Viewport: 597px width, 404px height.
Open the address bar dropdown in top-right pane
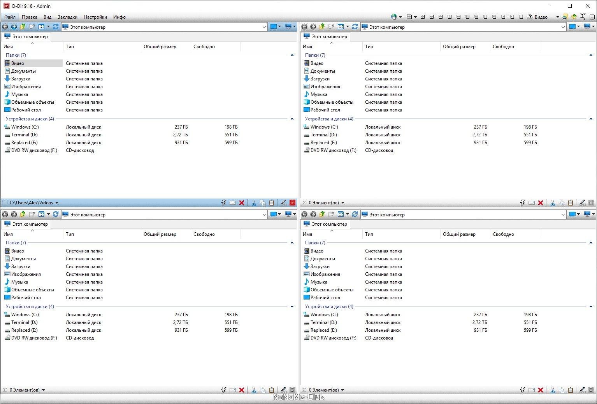pyautogui.click(x=563, y=27)
